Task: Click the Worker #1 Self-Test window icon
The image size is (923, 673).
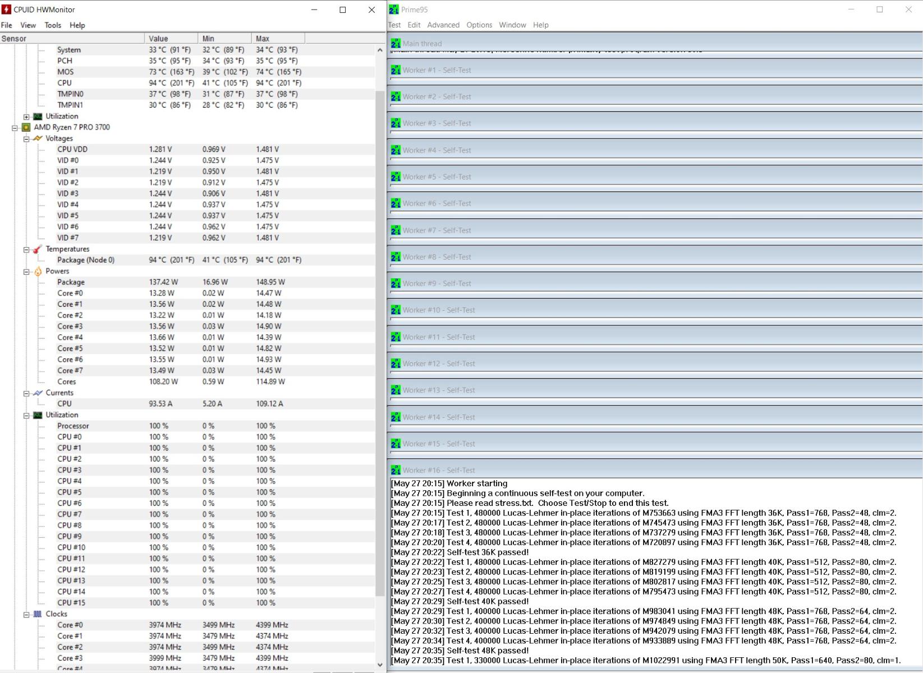Action: tap(396, 70)
